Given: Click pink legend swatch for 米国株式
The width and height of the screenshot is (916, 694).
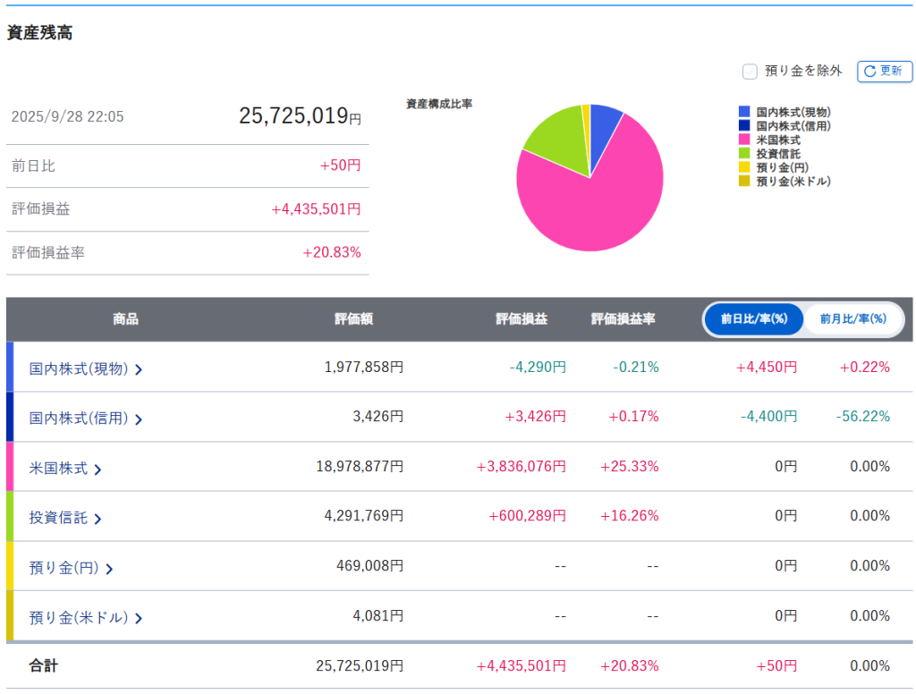Looking at the screenshot, I should pos(744,140).
